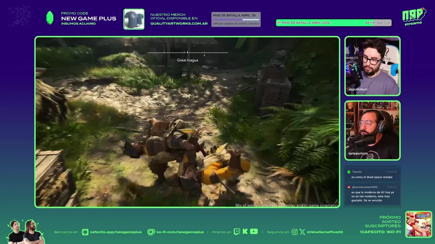The width and height of the screenshot is (435, 244).
Task: Click the NEW GAME PLUS promo code text
Action: point(89,19)
